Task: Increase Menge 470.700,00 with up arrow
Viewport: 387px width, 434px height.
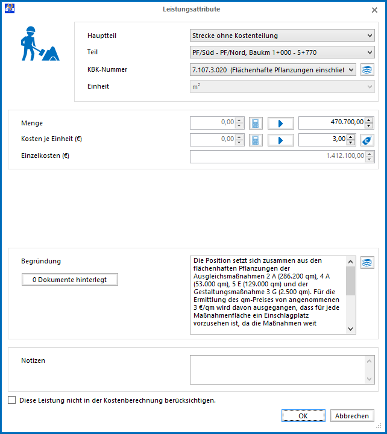Action: [369, 121]
